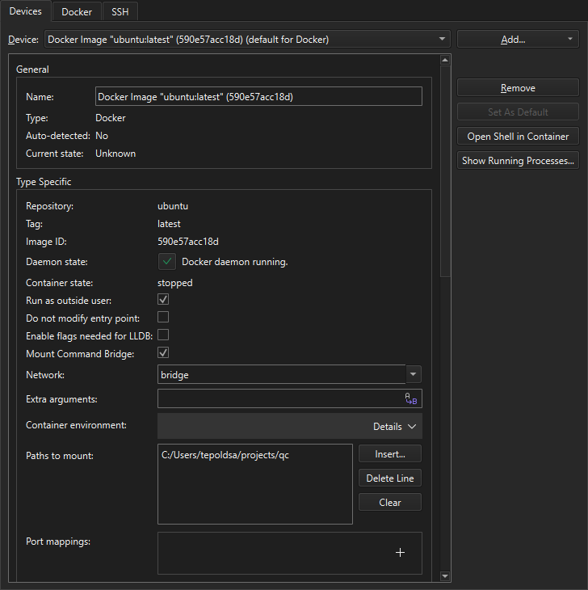Click Open Shell in Container
The width and height of the screenshot is (588, 590).
pos(518,137)
